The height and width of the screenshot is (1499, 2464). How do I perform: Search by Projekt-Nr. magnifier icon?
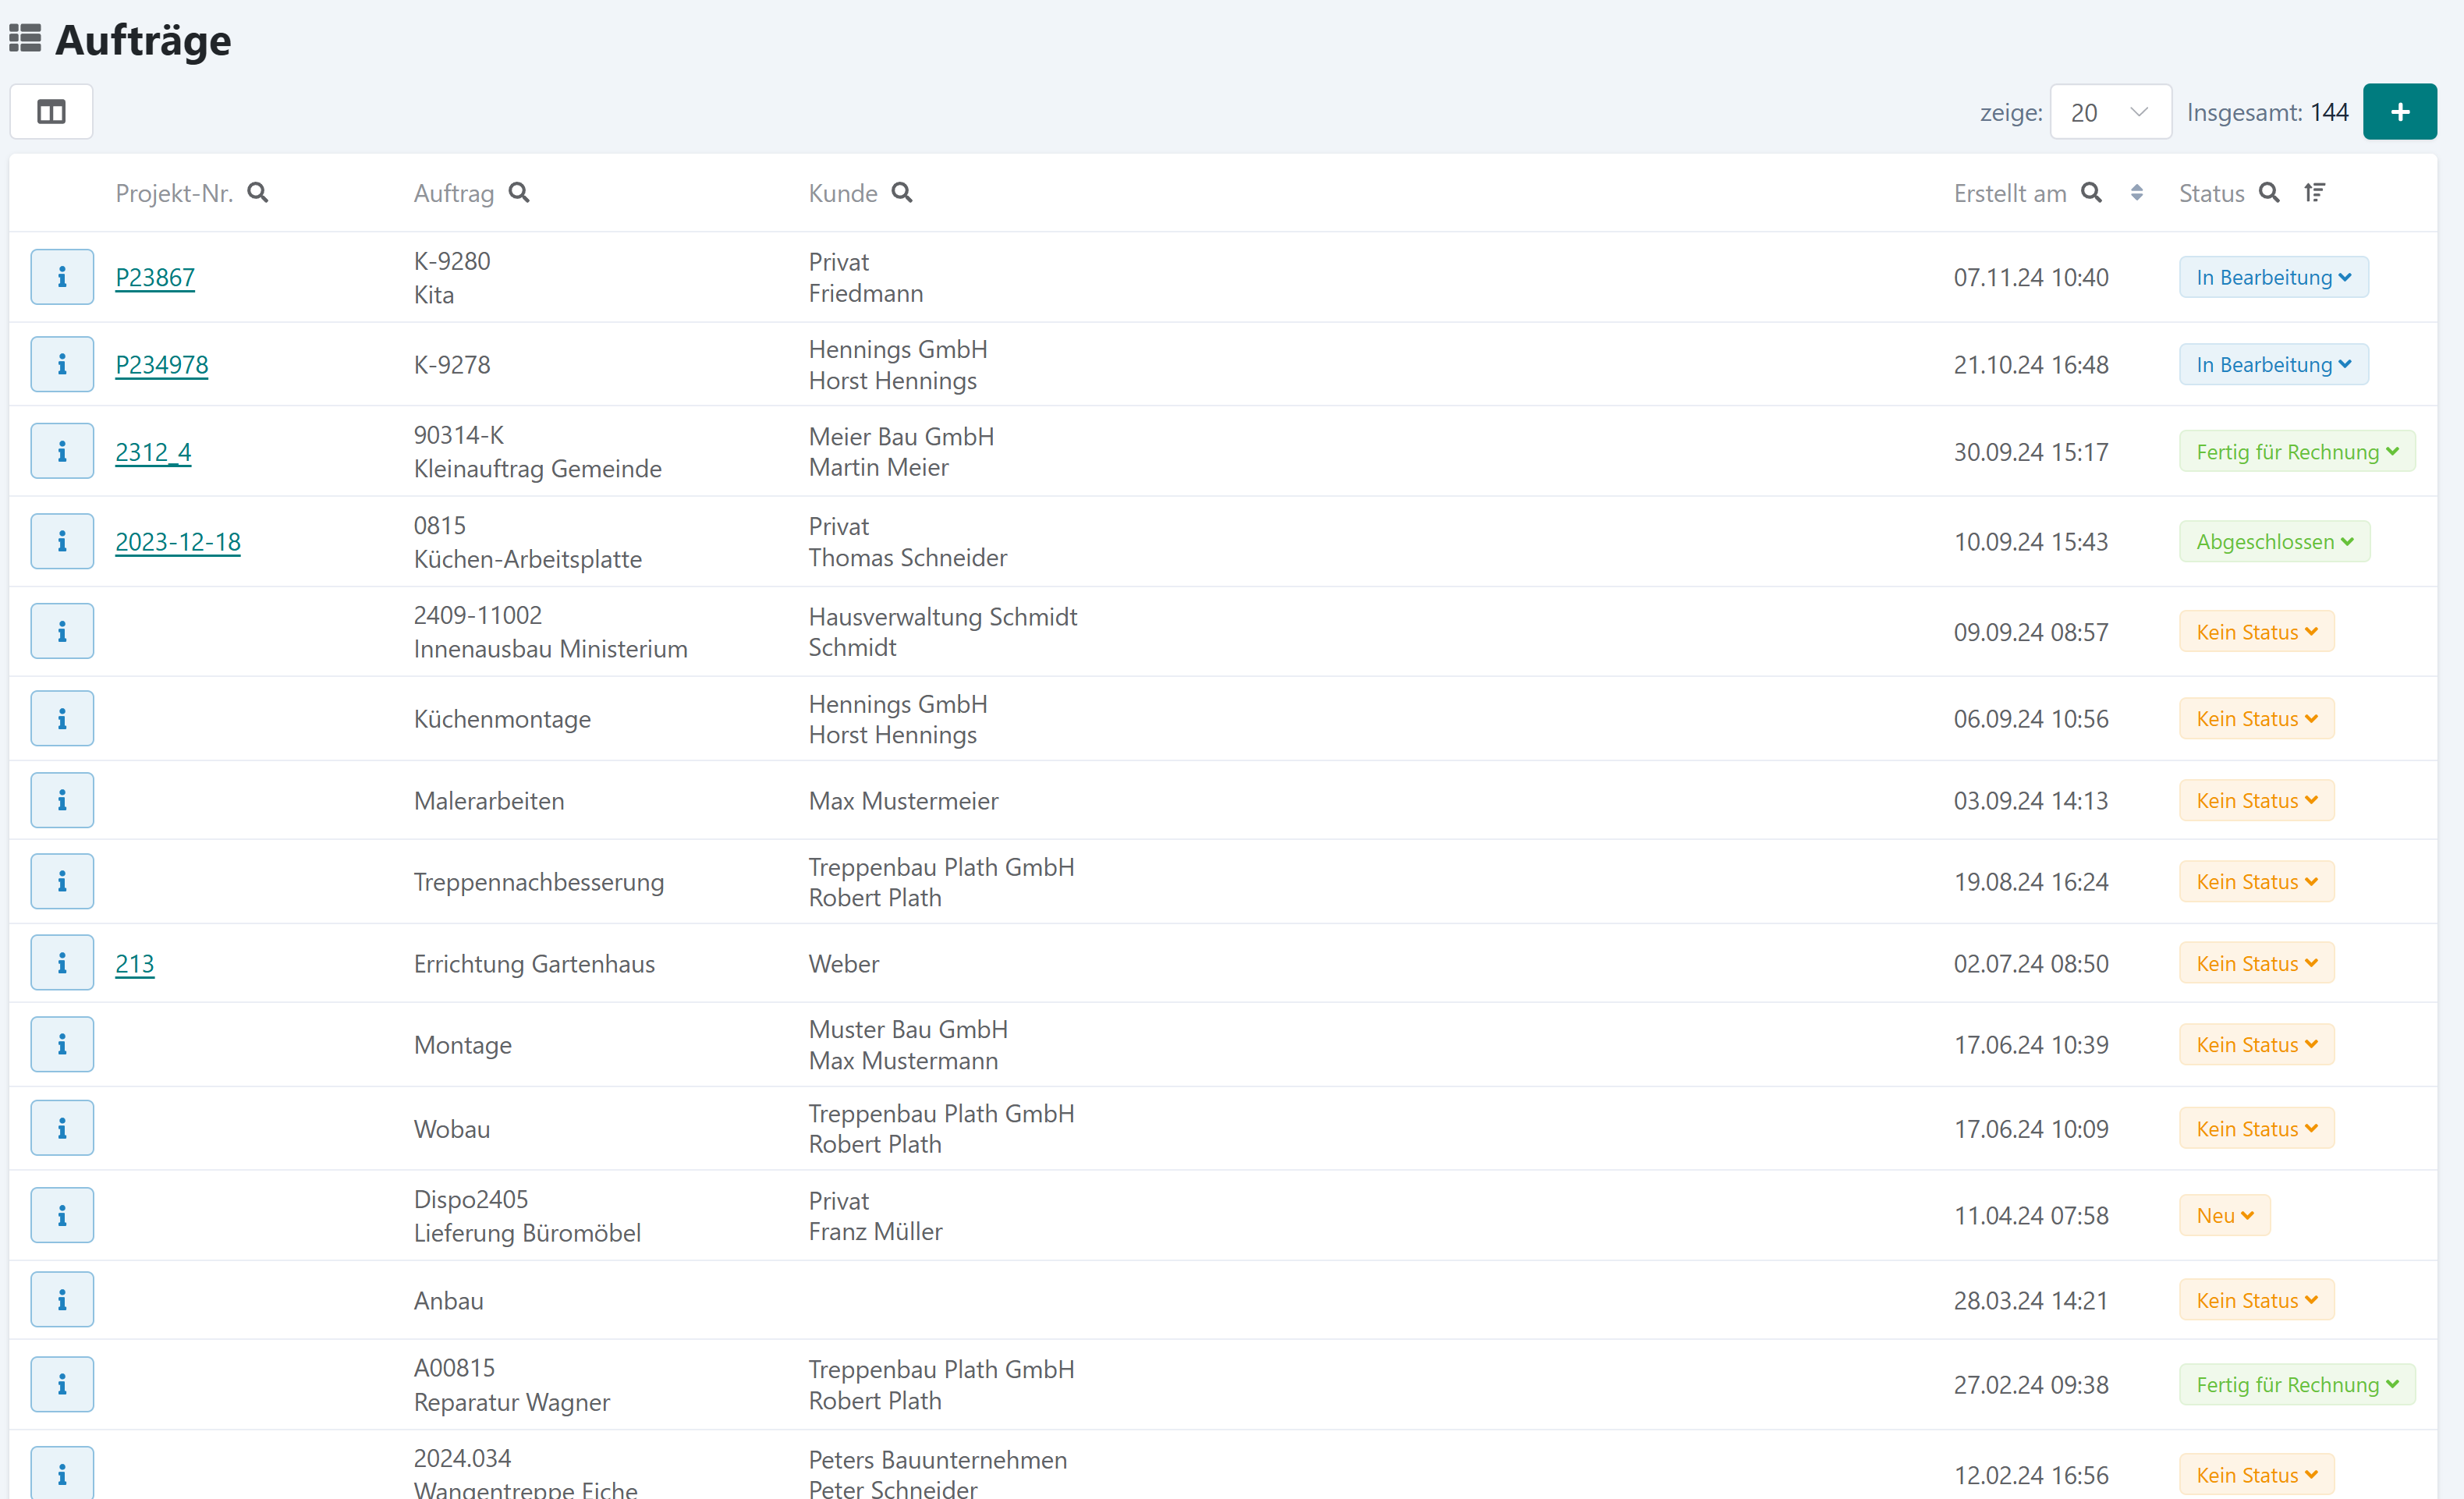pyautogui.click(x=258, y=192)
